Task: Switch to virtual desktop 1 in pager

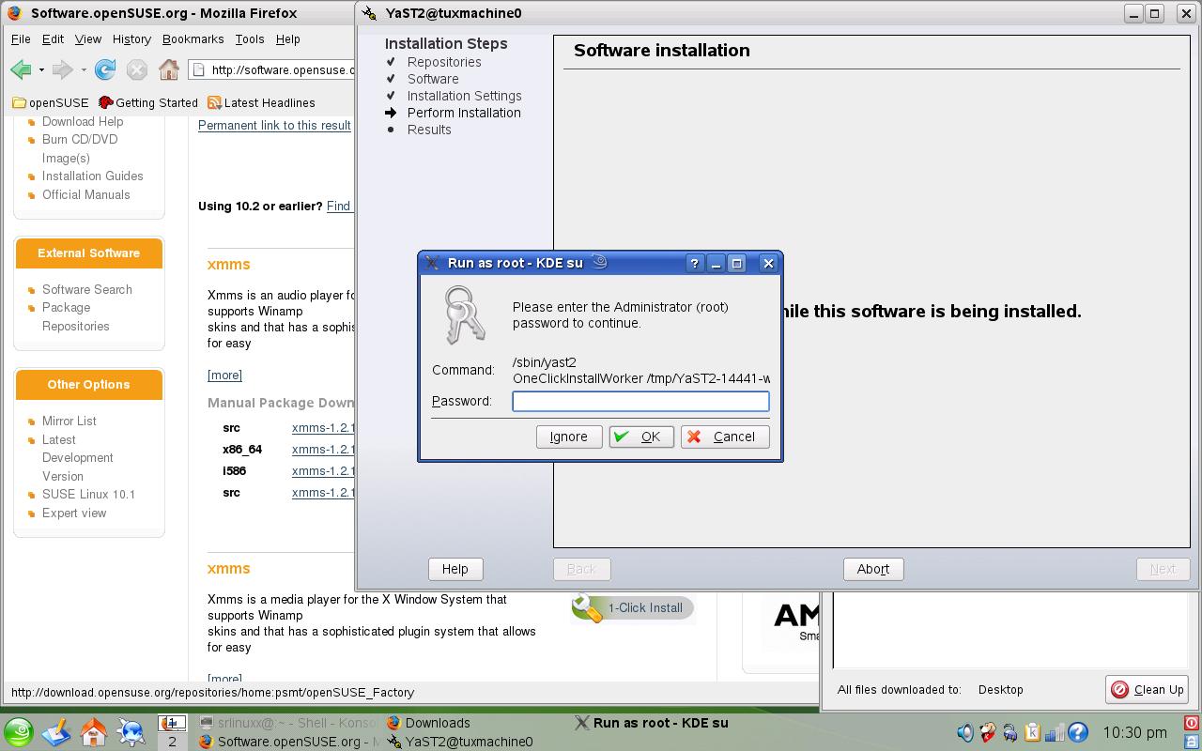Action: [172, 723]
